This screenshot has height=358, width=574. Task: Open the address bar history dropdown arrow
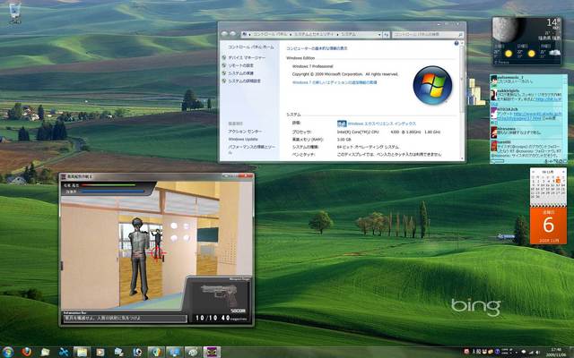pos(379,34)
